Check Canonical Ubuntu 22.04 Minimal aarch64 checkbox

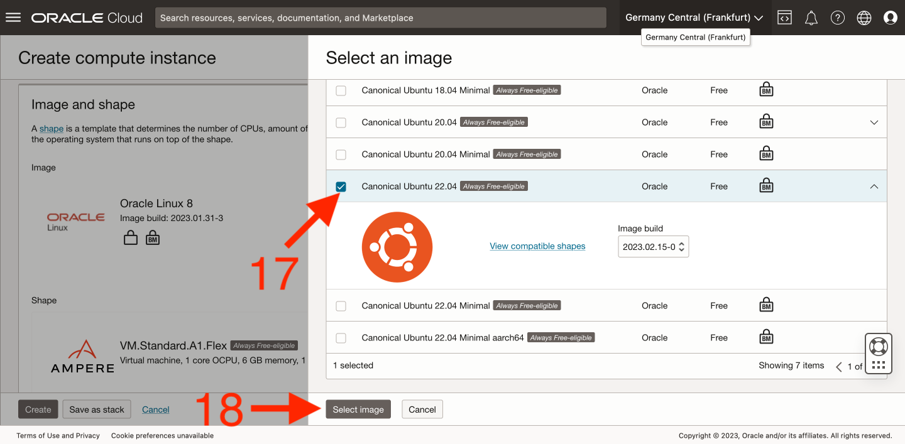click(341, 338)
